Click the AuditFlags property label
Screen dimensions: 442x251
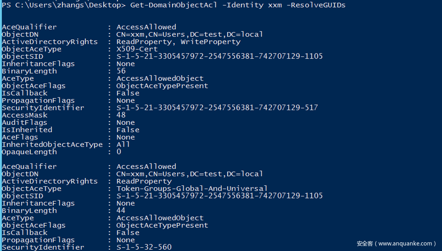(24, 122)
